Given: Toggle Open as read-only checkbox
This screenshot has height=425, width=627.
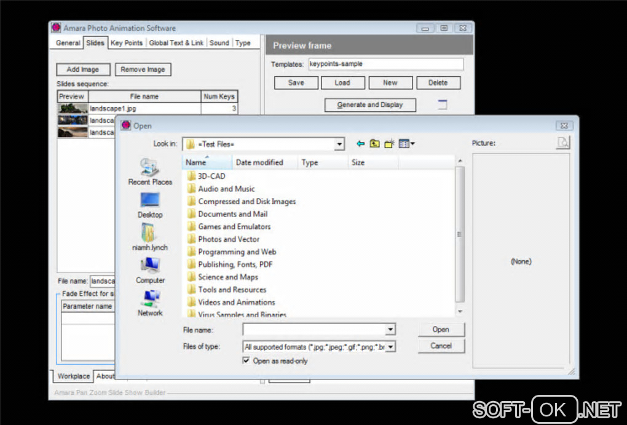Looking at the screenshot, I should [x=246, y=360].
